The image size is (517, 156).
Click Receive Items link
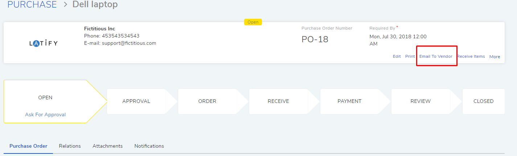[471, 56]
